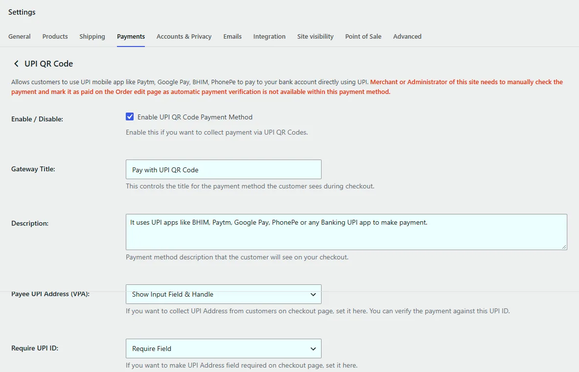Click the Settings page heading

22,12
